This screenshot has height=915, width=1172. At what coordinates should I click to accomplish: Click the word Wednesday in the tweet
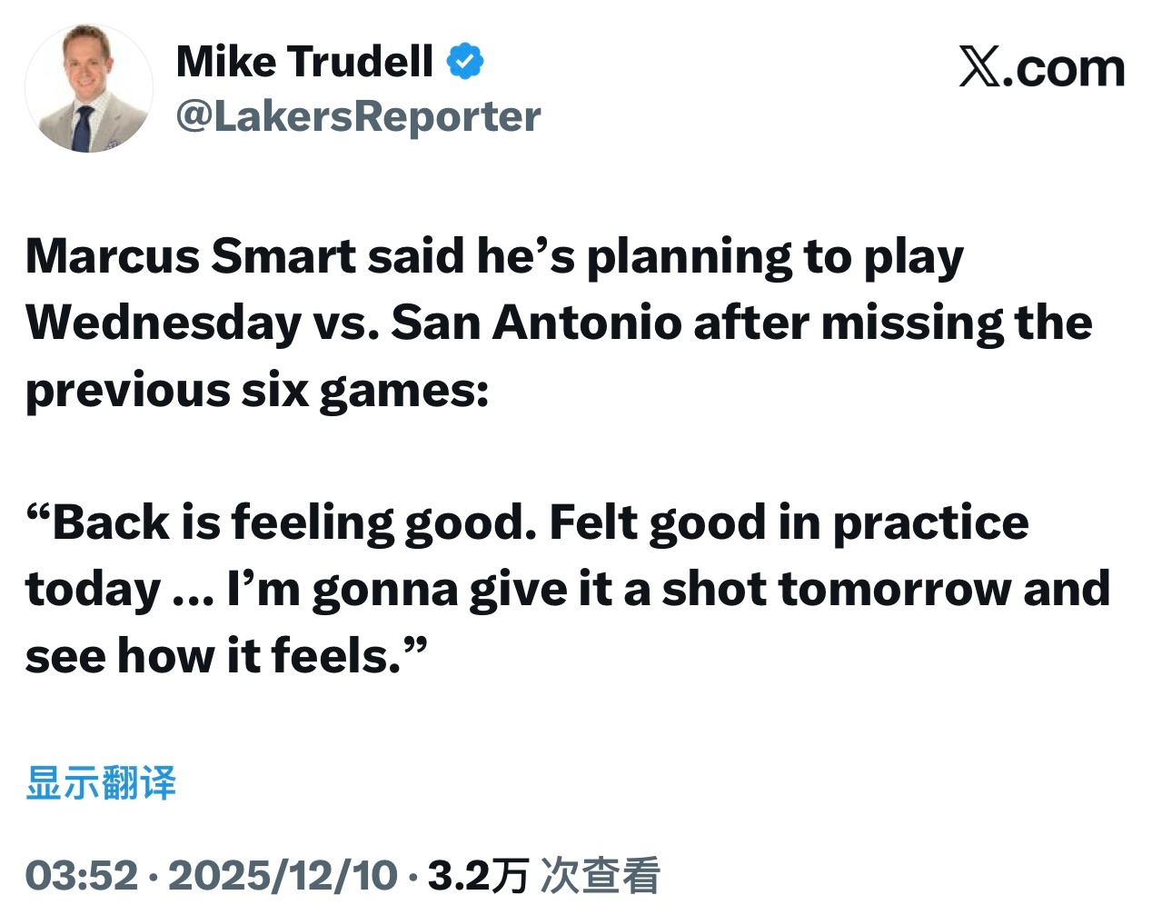tap(164, 323)
